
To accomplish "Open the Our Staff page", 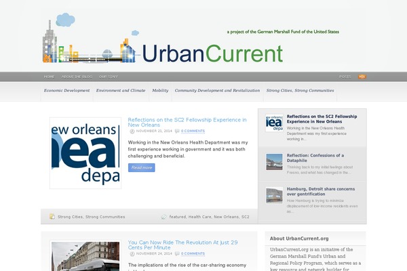I will click(109, 77).
